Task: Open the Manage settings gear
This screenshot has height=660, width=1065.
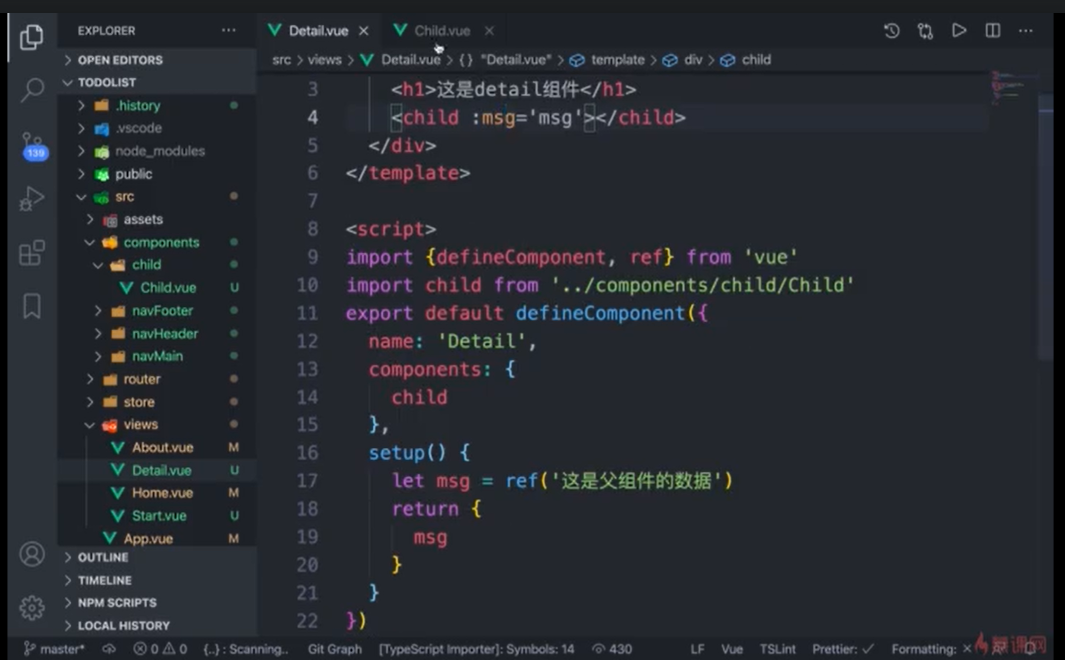Action: (x=32, y=607)
